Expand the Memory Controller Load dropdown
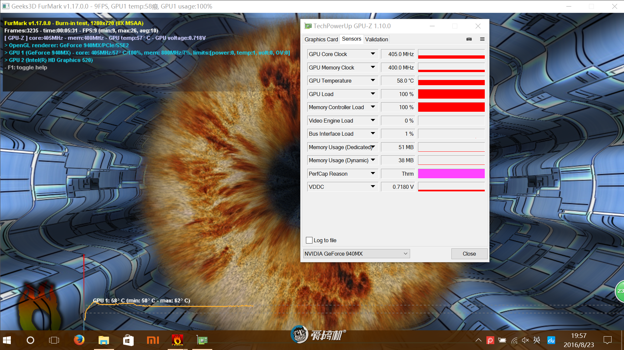This screenshot has width=624, height=350. (x=373, y=107)
